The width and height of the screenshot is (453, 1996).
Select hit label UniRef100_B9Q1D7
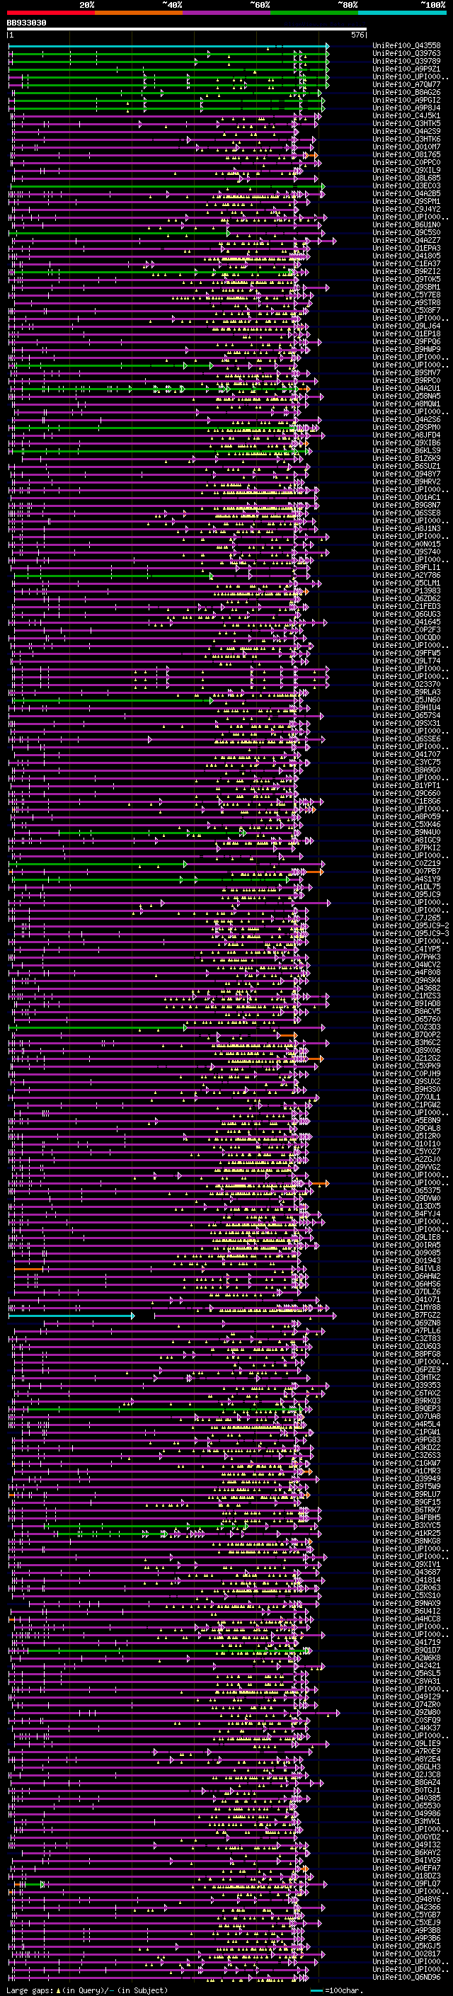tap(406, 1650)
